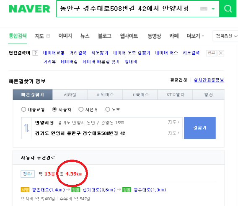Go to the 카페 tab
238x206 pixels.
point(174,36)
